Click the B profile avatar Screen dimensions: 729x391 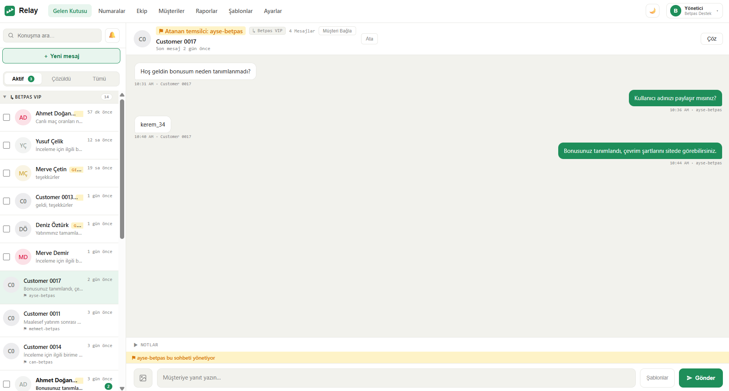(x=676, y=11)
